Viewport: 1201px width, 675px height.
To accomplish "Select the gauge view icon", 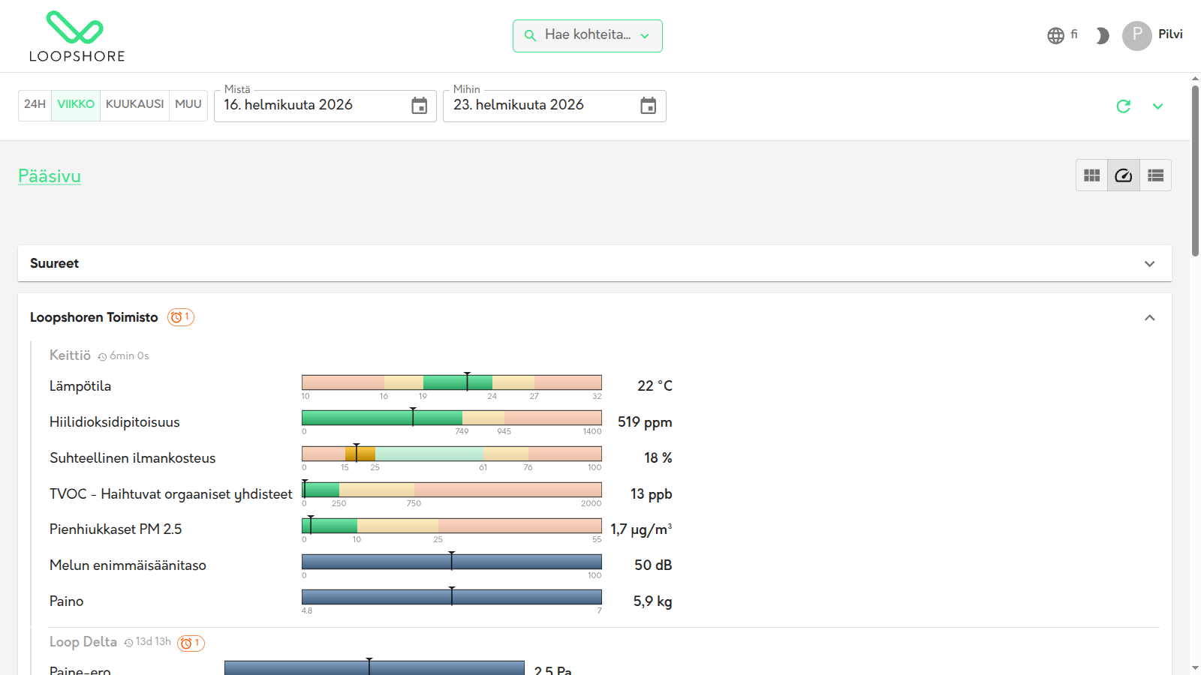I will (1124, 175).
